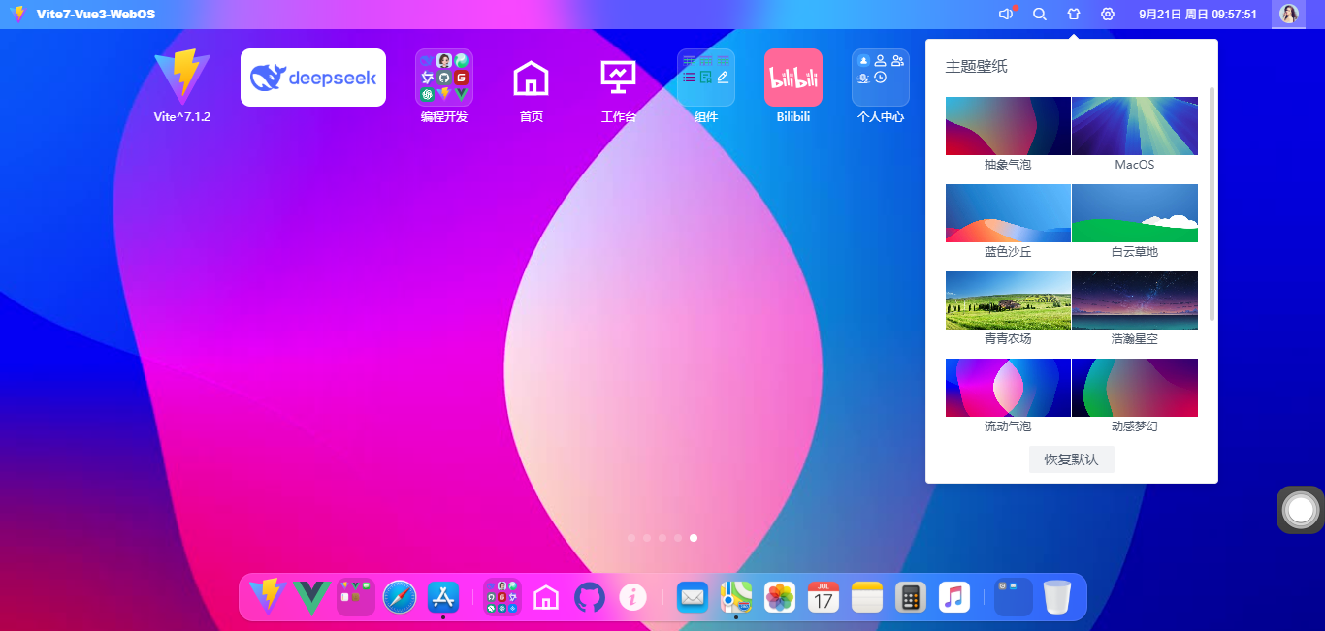This screenshot has width=1325, height=631.
Task: Switch to the middle desktop page dot
Action: click(x=662, y=537)
